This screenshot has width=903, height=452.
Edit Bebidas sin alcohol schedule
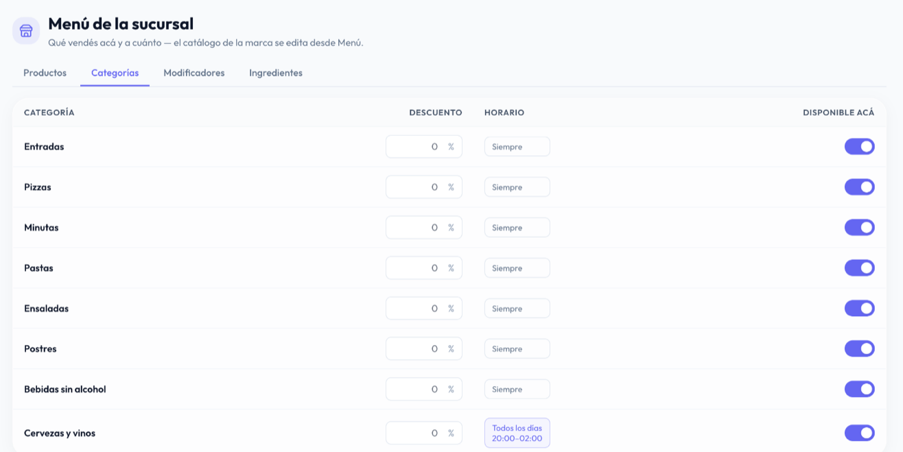point(517,390)
